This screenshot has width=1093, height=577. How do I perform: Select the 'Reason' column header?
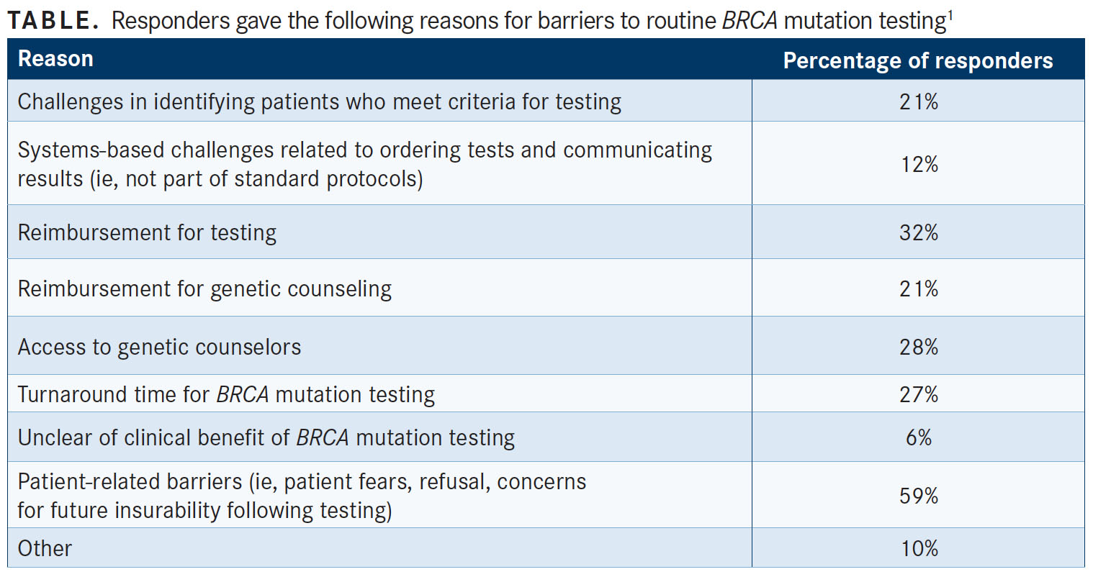[55, 59]
